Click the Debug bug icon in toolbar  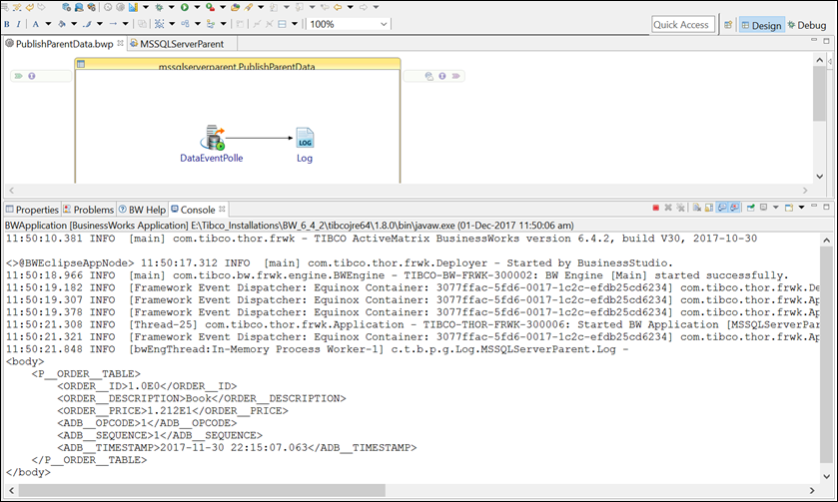point(159,7)
